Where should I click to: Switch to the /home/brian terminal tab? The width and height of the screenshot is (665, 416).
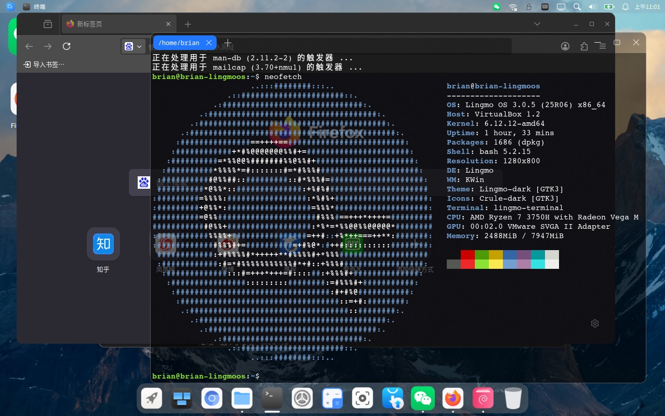tap(179, 43)
